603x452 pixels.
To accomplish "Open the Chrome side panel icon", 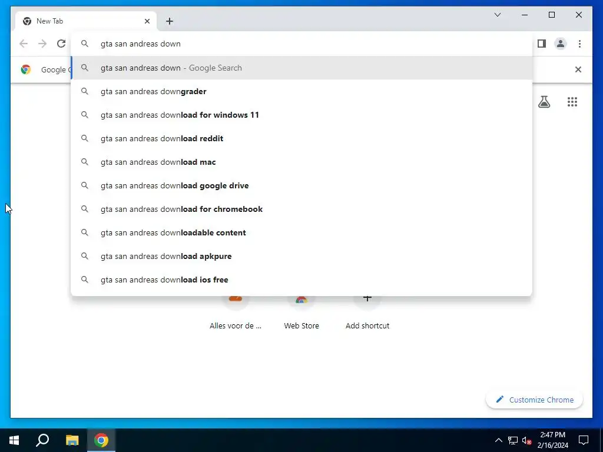I will coord(542,44).
